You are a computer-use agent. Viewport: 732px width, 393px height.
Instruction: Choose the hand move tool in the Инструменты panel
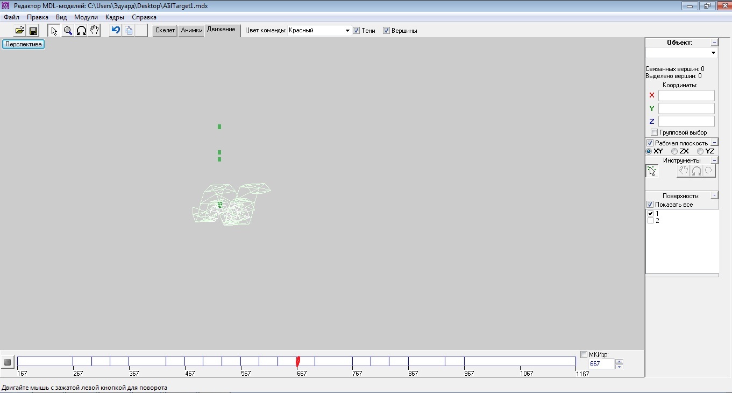[683, 171]
